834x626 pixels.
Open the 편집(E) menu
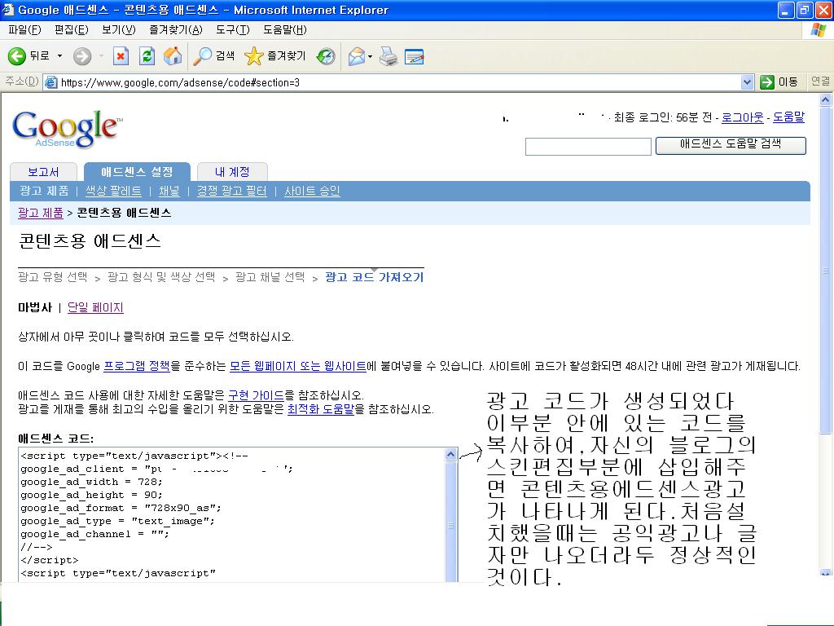[x=72, y=30]
